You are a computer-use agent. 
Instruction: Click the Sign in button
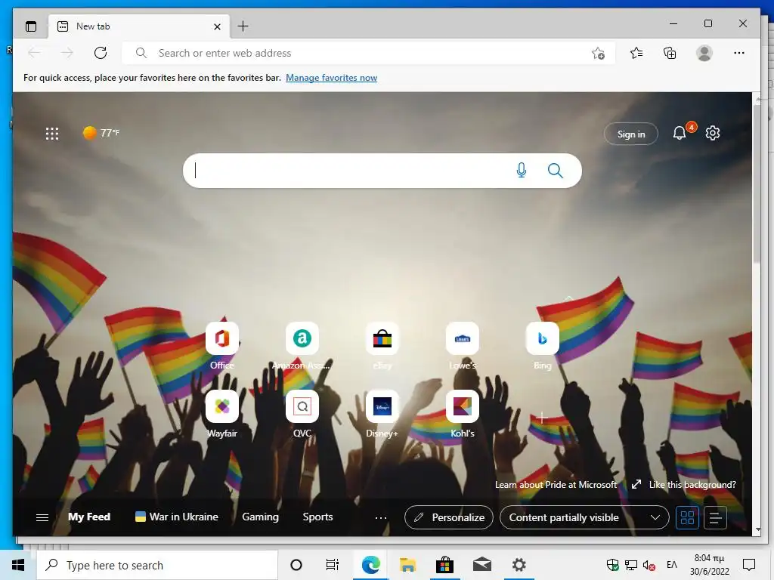click(x=631, y=134)
